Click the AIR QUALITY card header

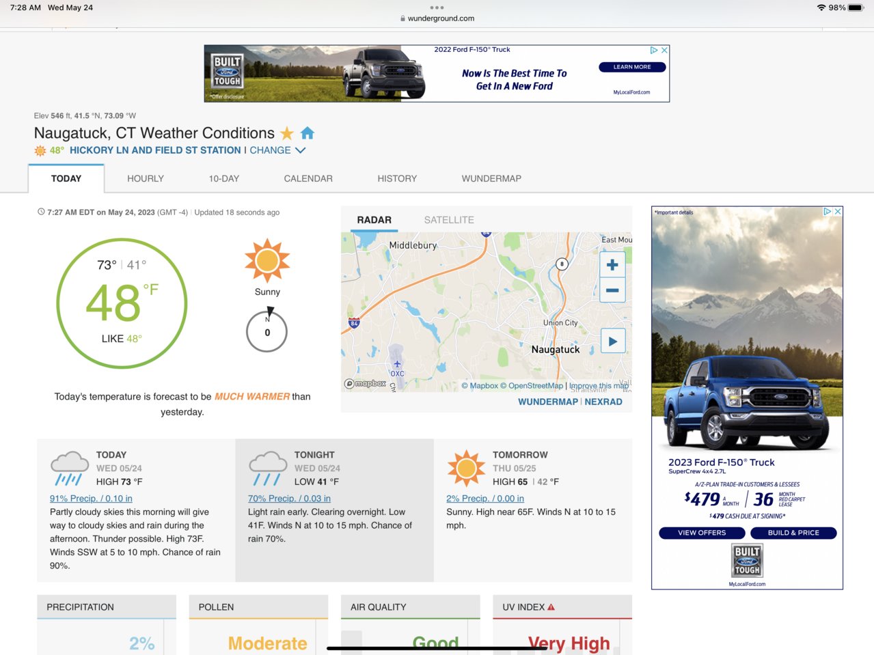410,607
